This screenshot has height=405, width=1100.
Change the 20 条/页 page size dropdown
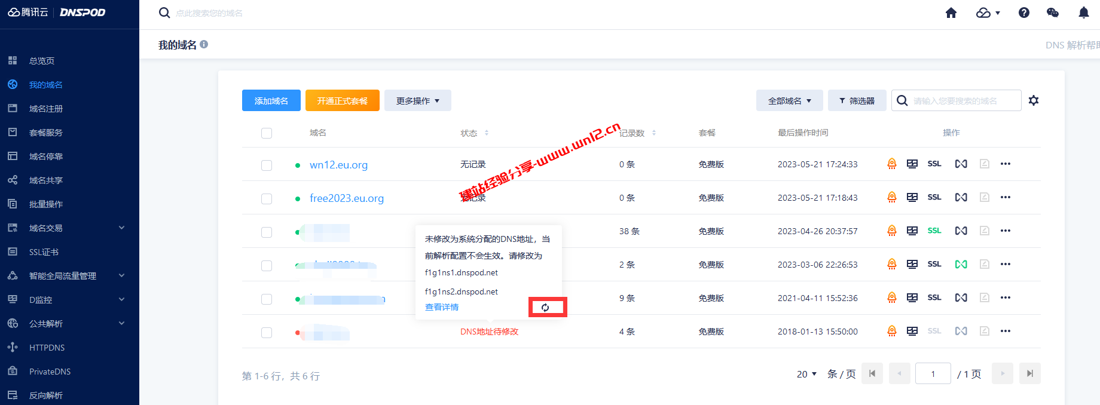tap(807, 374)
